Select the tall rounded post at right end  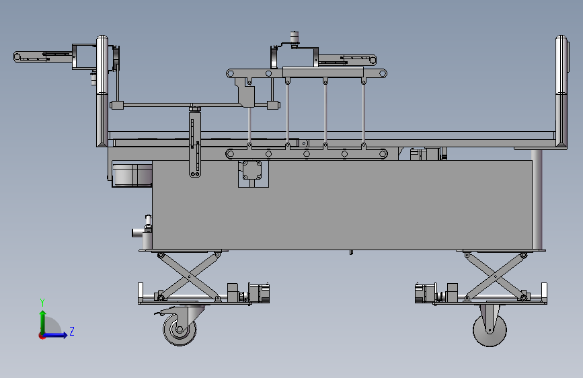(x=561, y=92)
